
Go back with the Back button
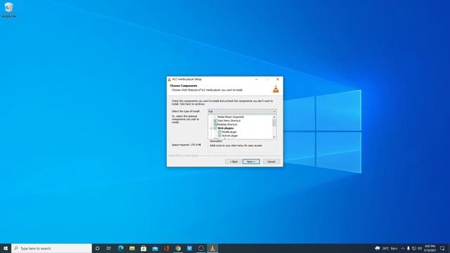pos(233,162)
